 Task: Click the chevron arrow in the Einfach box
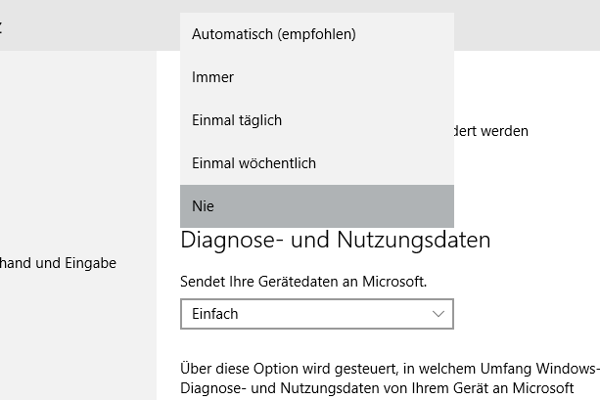tap(438, 314)
